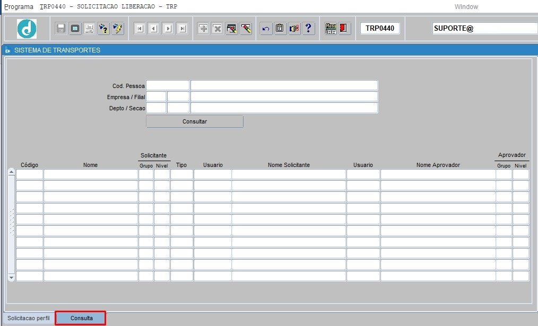Image resolution: width=538 pixels, height=326 pixels.
Task: Click the Undo arrow icon
Action: point(266,28)
